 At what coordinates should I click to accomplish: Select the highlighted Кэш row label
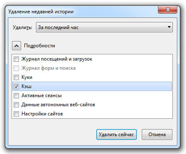click(x=26, y=86)
